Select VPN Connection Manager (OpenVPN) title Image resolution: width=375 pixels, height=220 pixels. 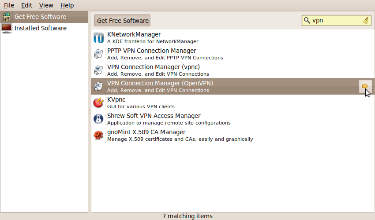tap(160, 83)
